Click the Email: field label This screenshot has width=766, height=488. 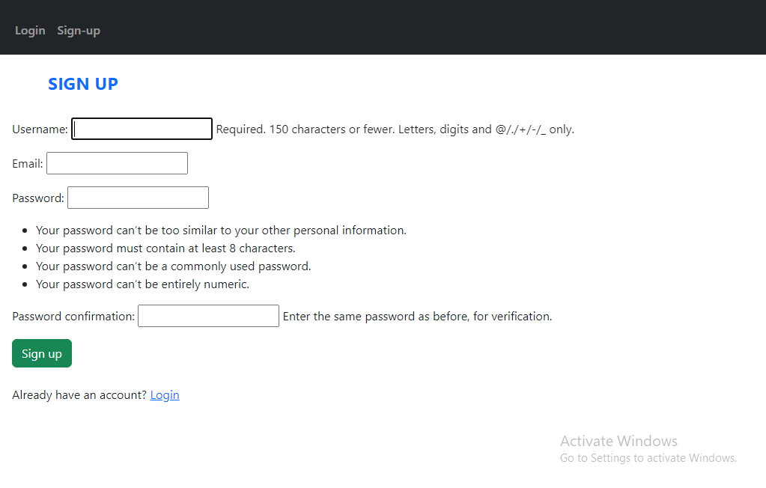[x=28, y=163]
